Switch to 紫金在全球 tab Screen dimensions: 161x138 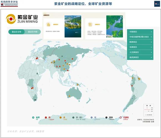[x=17, y=32]
